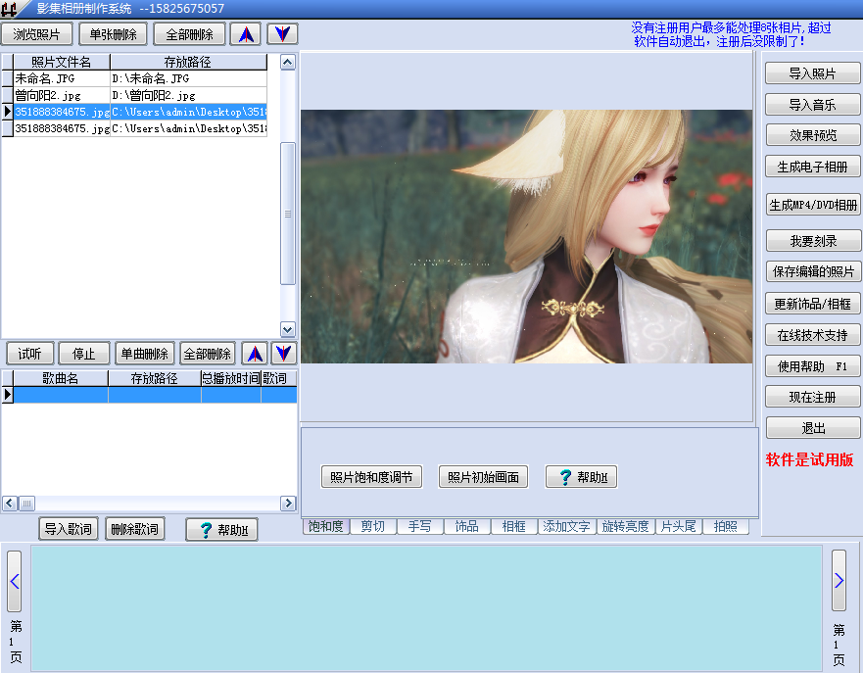Import lyrics with 导入歌词

point(69,529)
